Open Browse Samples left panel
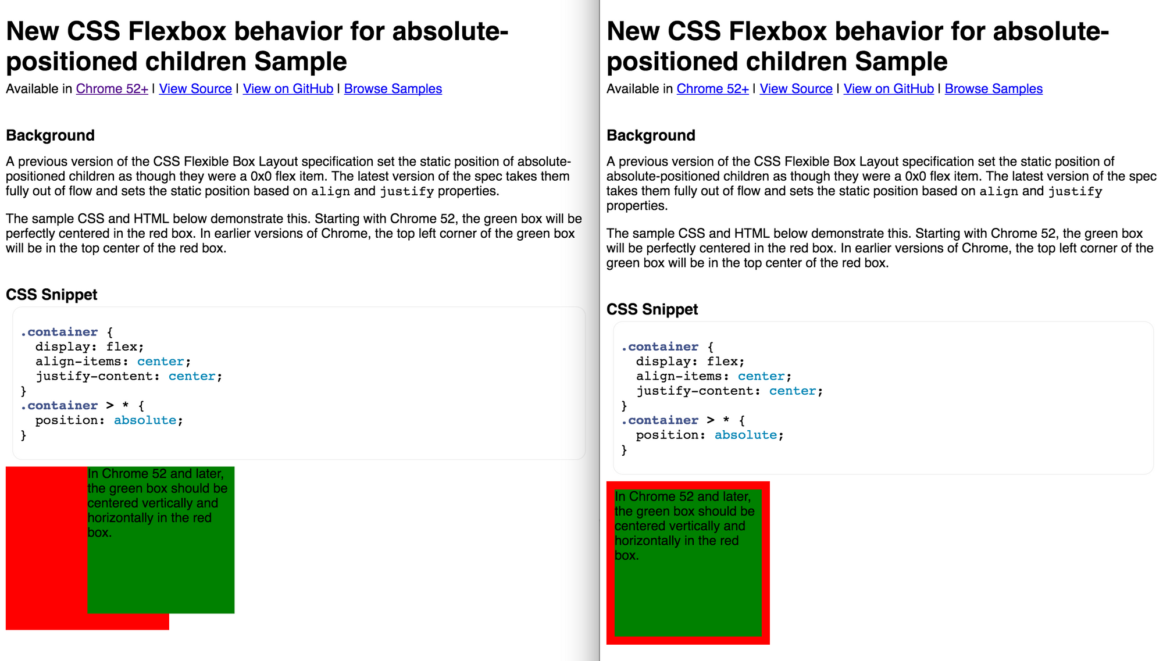The width and height of the screenshot is (1163, 661). (392, 88)
